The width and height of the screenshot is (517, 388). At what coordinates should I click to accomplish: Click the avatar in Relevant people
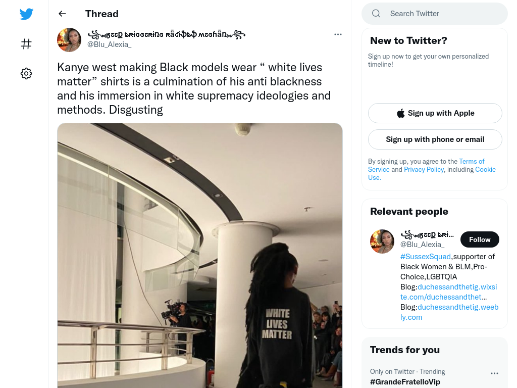[382, 241]
